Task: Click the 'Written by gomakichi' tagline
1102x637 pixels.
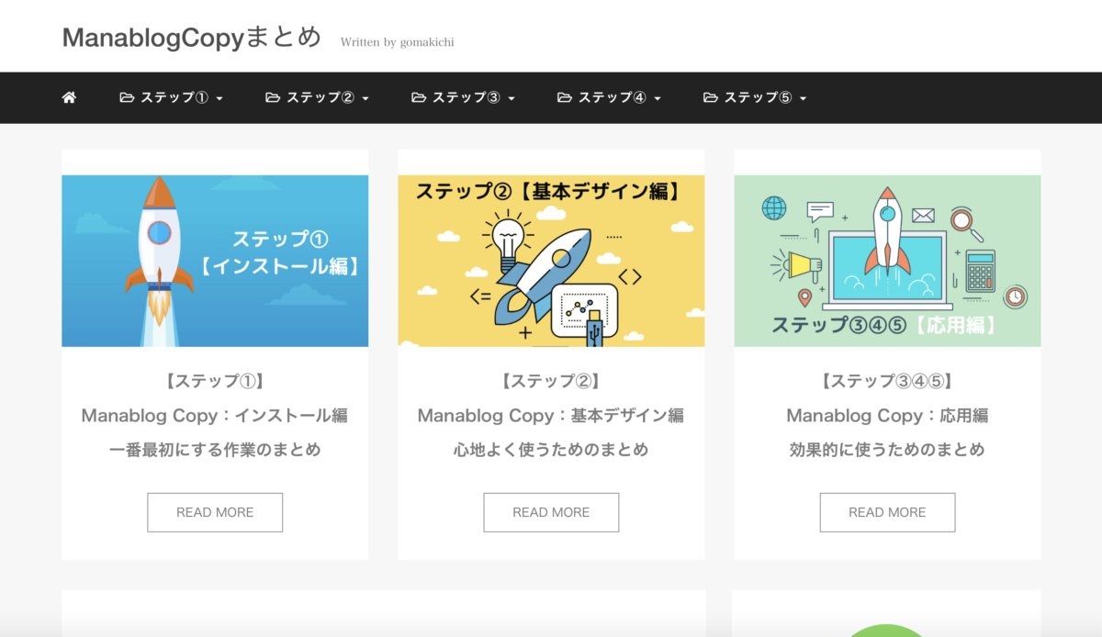Action: pos(397,42)
